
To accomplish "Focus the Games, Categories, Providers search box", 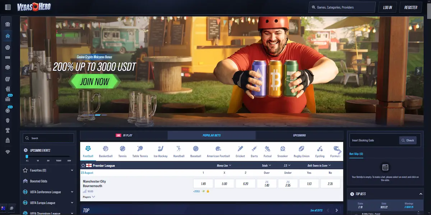I will coord(342,8).
